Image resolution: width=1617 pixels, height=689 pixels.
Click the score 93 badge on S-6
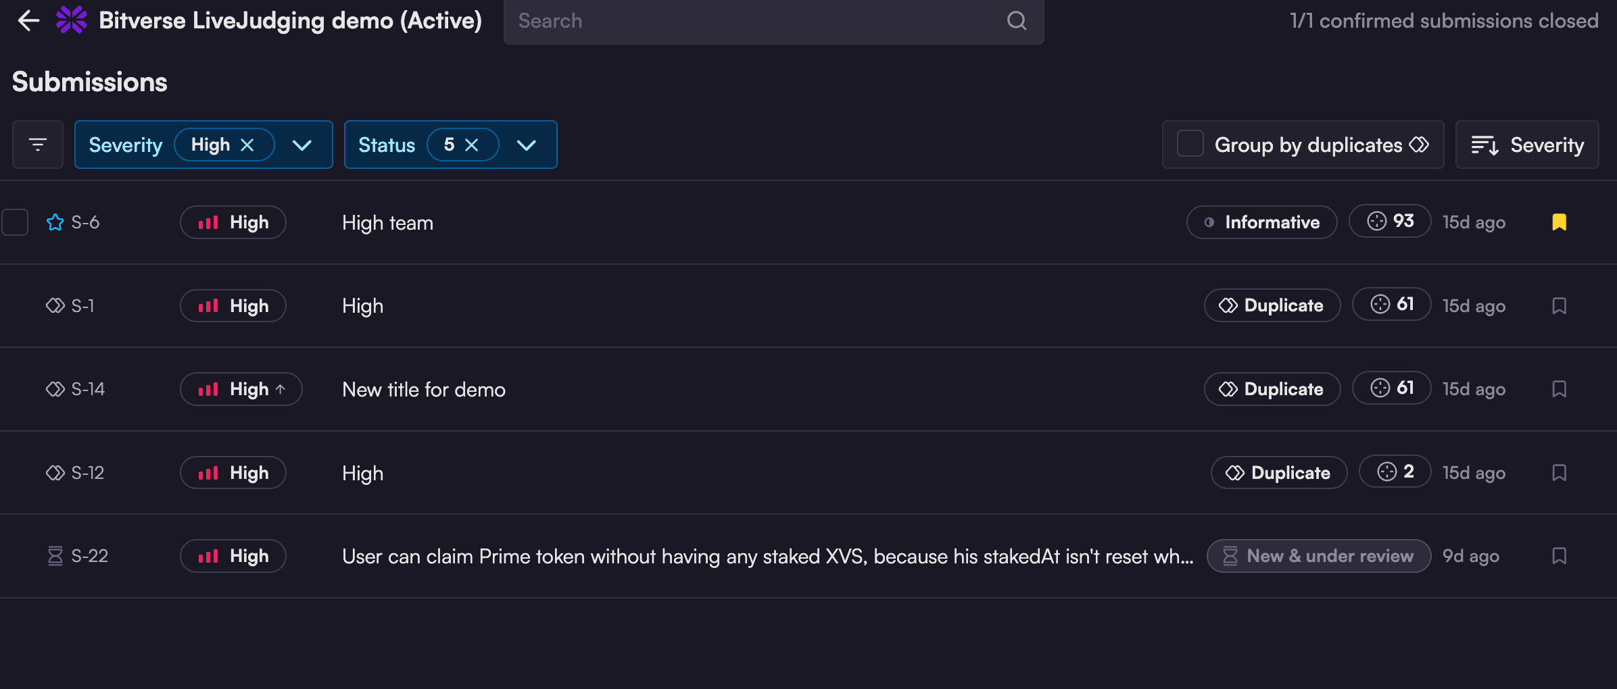(1390, 221)
